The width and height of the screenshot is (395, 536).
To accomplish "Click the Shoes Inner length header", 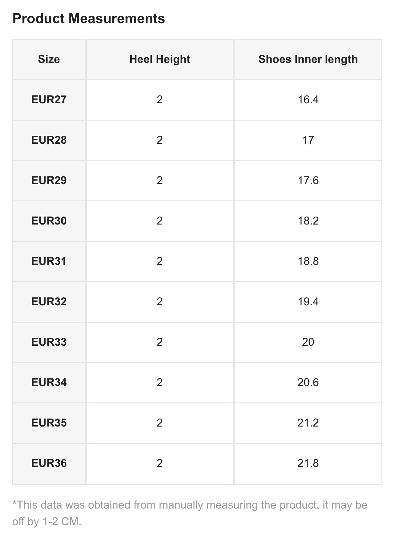I will (x=308, y=59).
